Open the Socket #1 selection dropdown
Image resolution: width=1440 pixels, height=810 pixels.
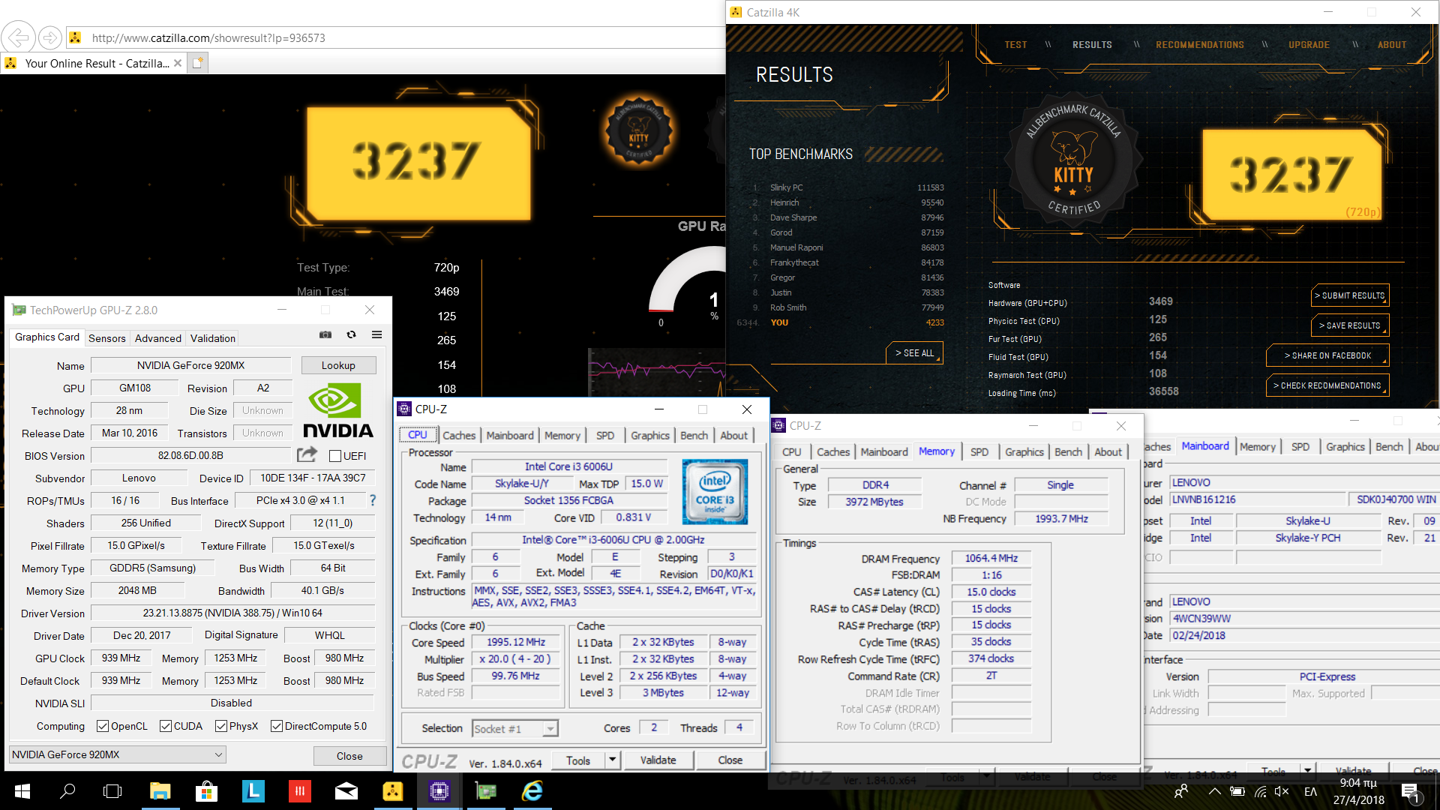pyautogui.click(x=515, y=728)
